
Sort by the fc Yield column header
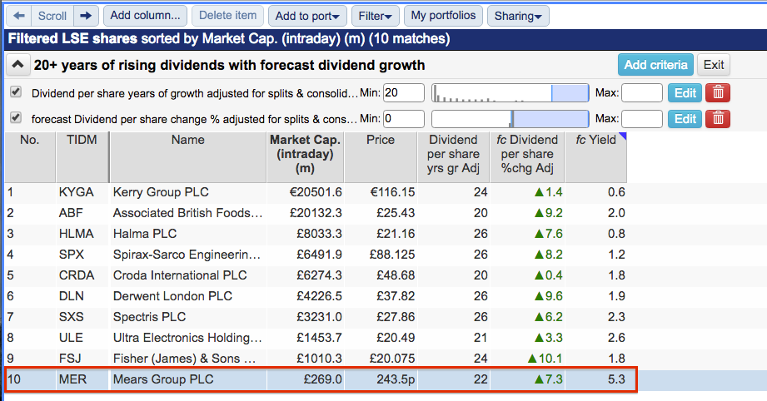(595, 156)
